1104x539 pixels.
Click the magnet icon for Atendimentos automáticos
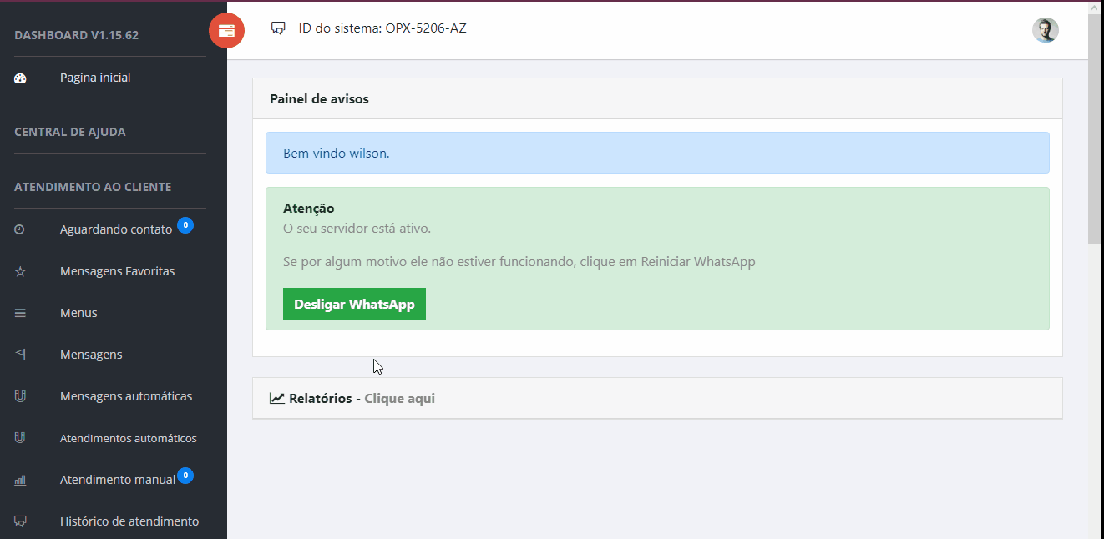21,438
